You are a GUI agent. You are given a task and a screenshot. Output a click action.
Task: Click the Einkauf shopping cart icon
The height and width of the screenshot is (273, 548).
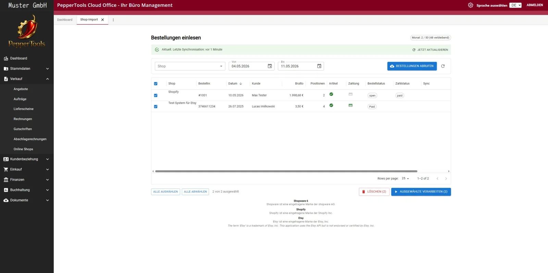click(6, 169)
